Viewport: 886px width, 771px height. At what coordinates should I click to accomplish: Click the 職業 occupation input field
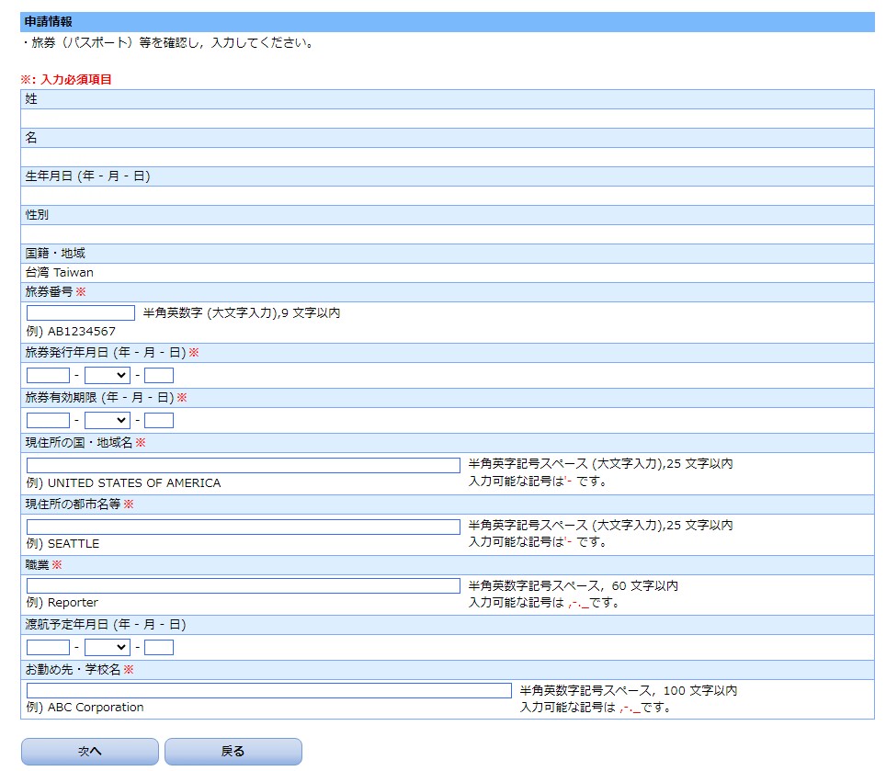point(241,586)
